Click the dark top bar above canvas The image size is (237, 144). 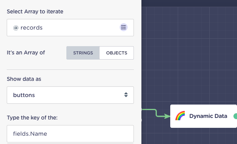(189, 3)
